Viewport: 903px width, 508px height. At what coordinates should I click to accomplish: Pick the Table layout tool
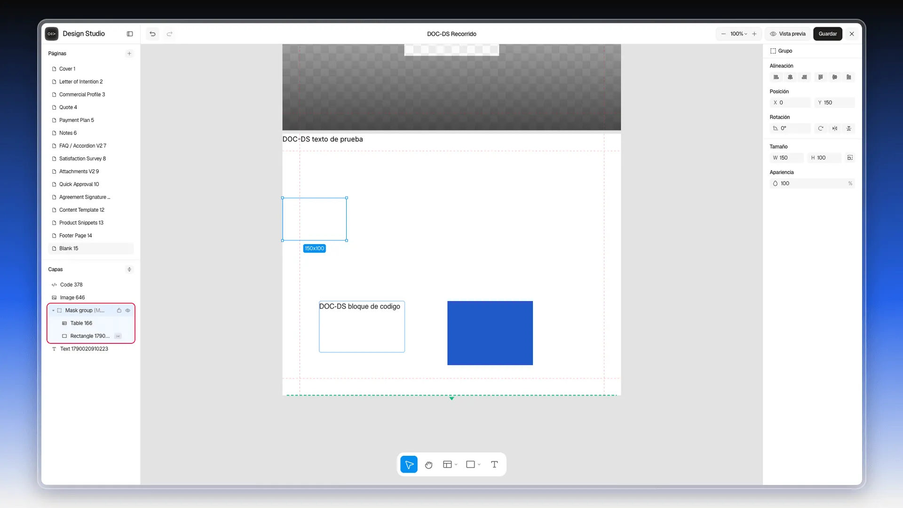point(447,465)
